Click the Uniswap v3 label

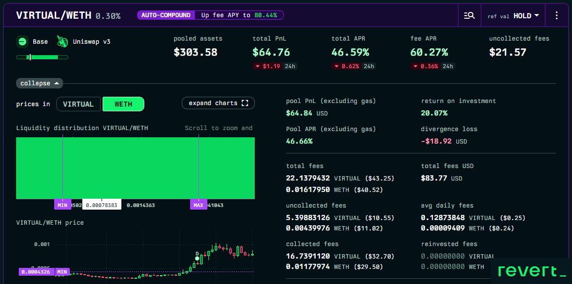[x=91, y=42]
